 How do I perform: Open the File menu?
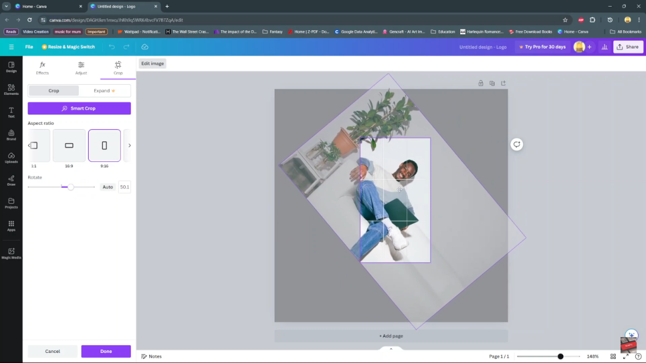tap(29, 47)
